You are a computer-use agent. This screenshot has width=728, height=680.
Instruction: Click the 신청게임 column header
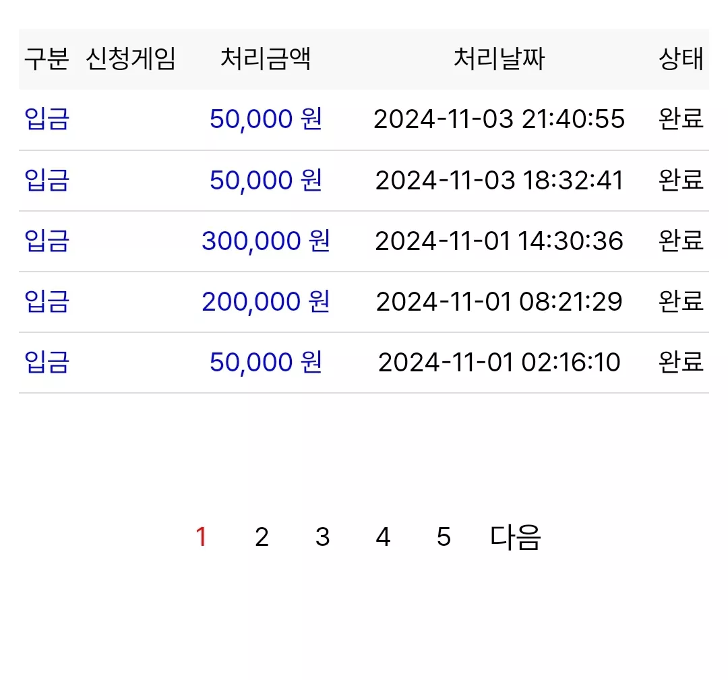131,59
